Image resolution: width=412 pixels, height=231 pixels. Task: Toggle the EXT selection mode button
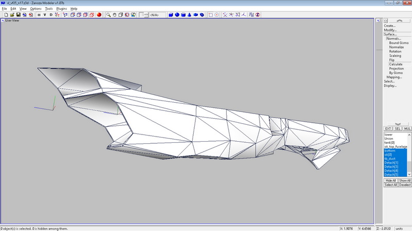(x=388, y=128)
